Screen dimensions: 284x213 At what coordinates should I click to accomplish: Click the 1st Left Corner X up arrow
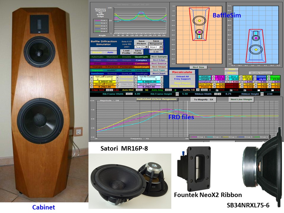tap(92, 77)
